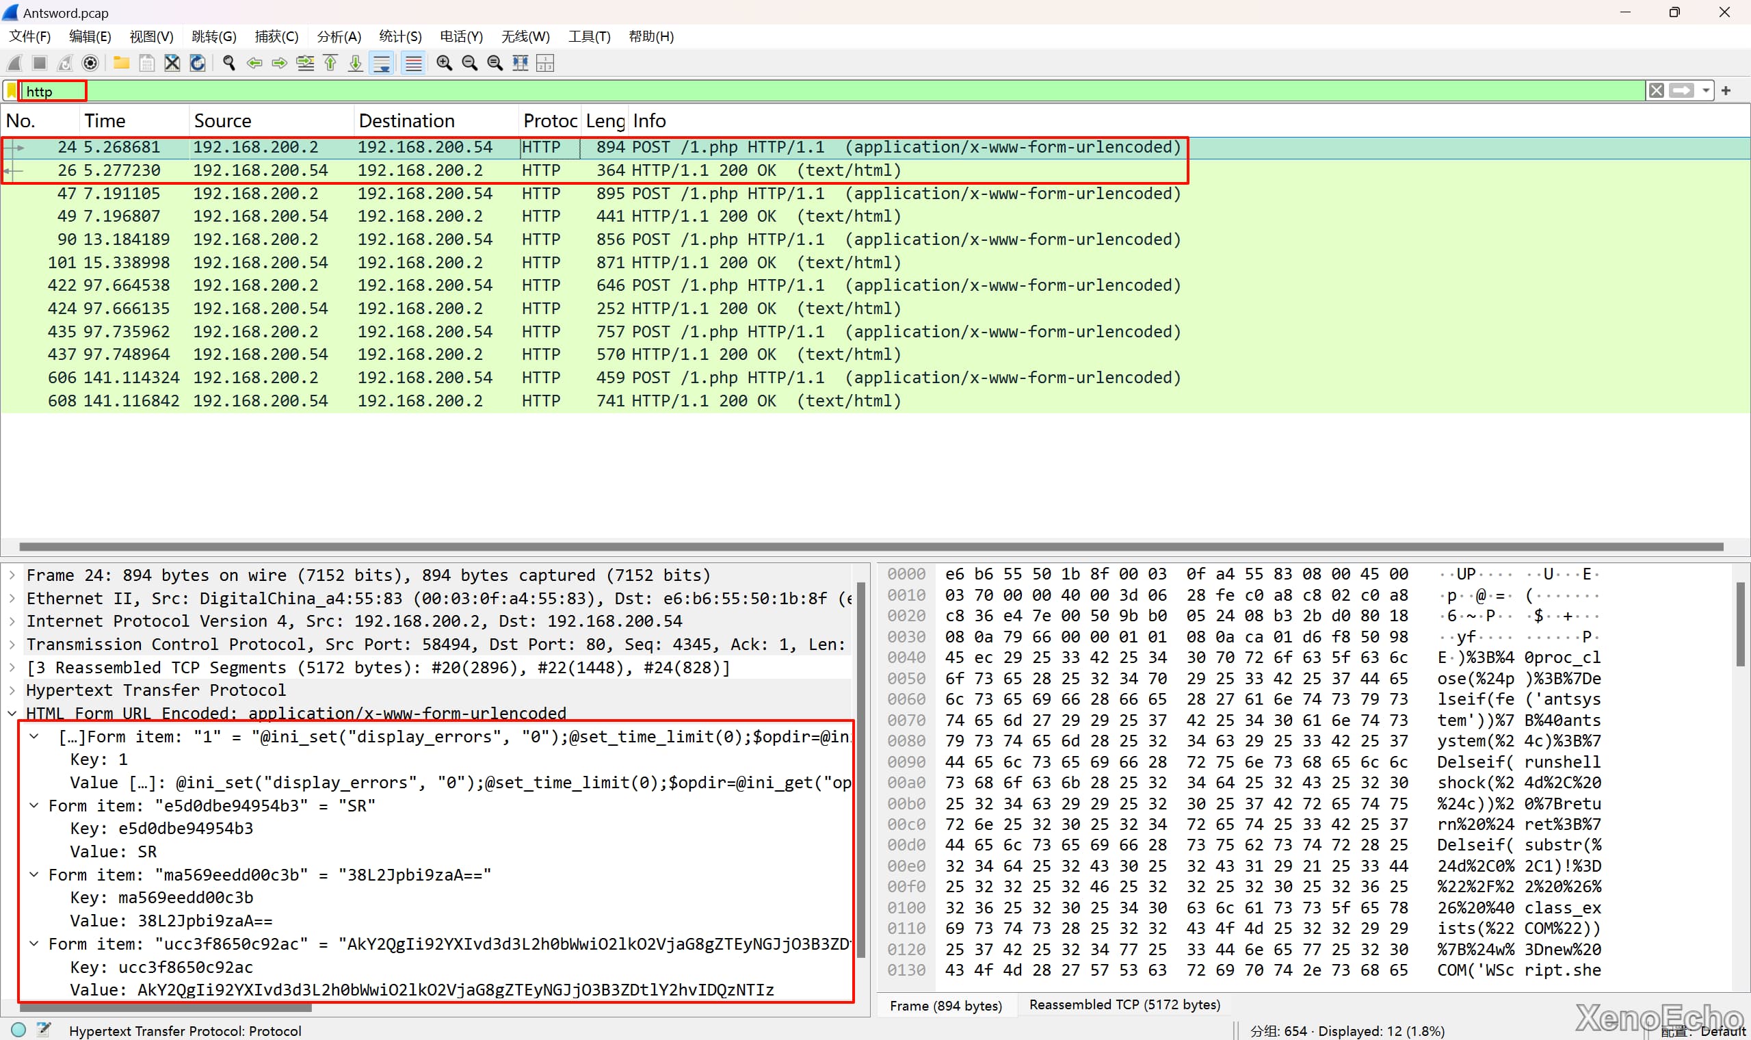Expand the Hypertext Transfer Protocol tree node
1751x1040 pixels.
[12, 690]
